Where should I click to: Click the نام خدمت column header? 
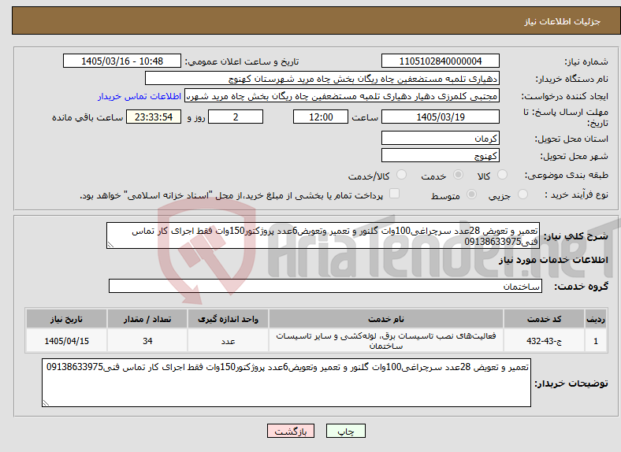(x=385, y=319)
